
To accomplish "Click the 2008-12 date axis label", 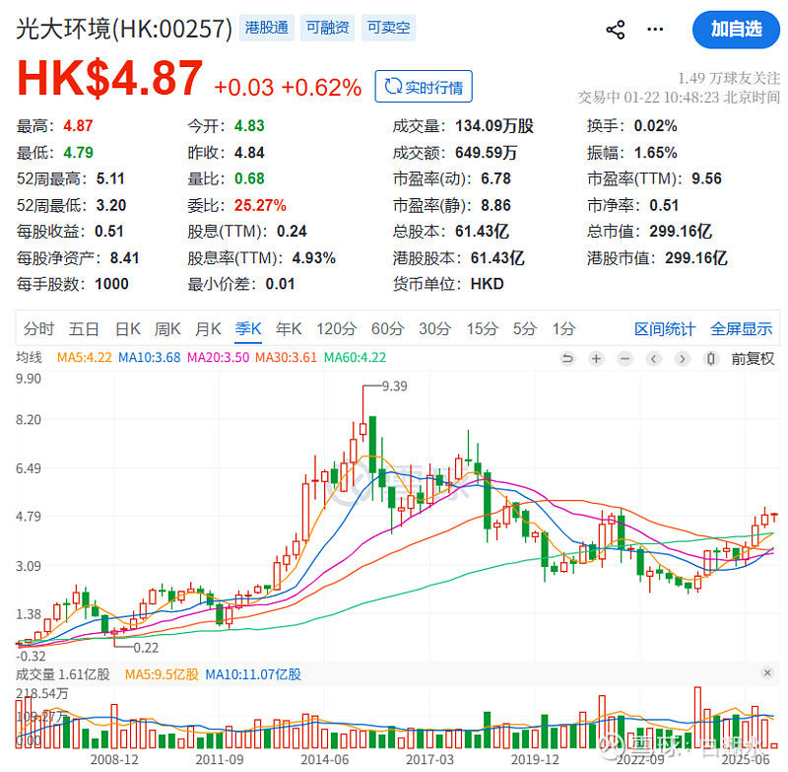I will click(114, 759).
